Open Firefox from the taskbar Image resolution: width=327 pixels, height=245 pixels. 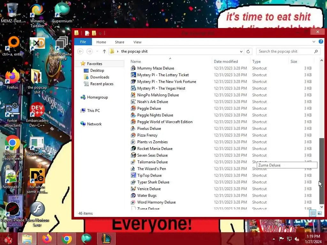point(47,239)
